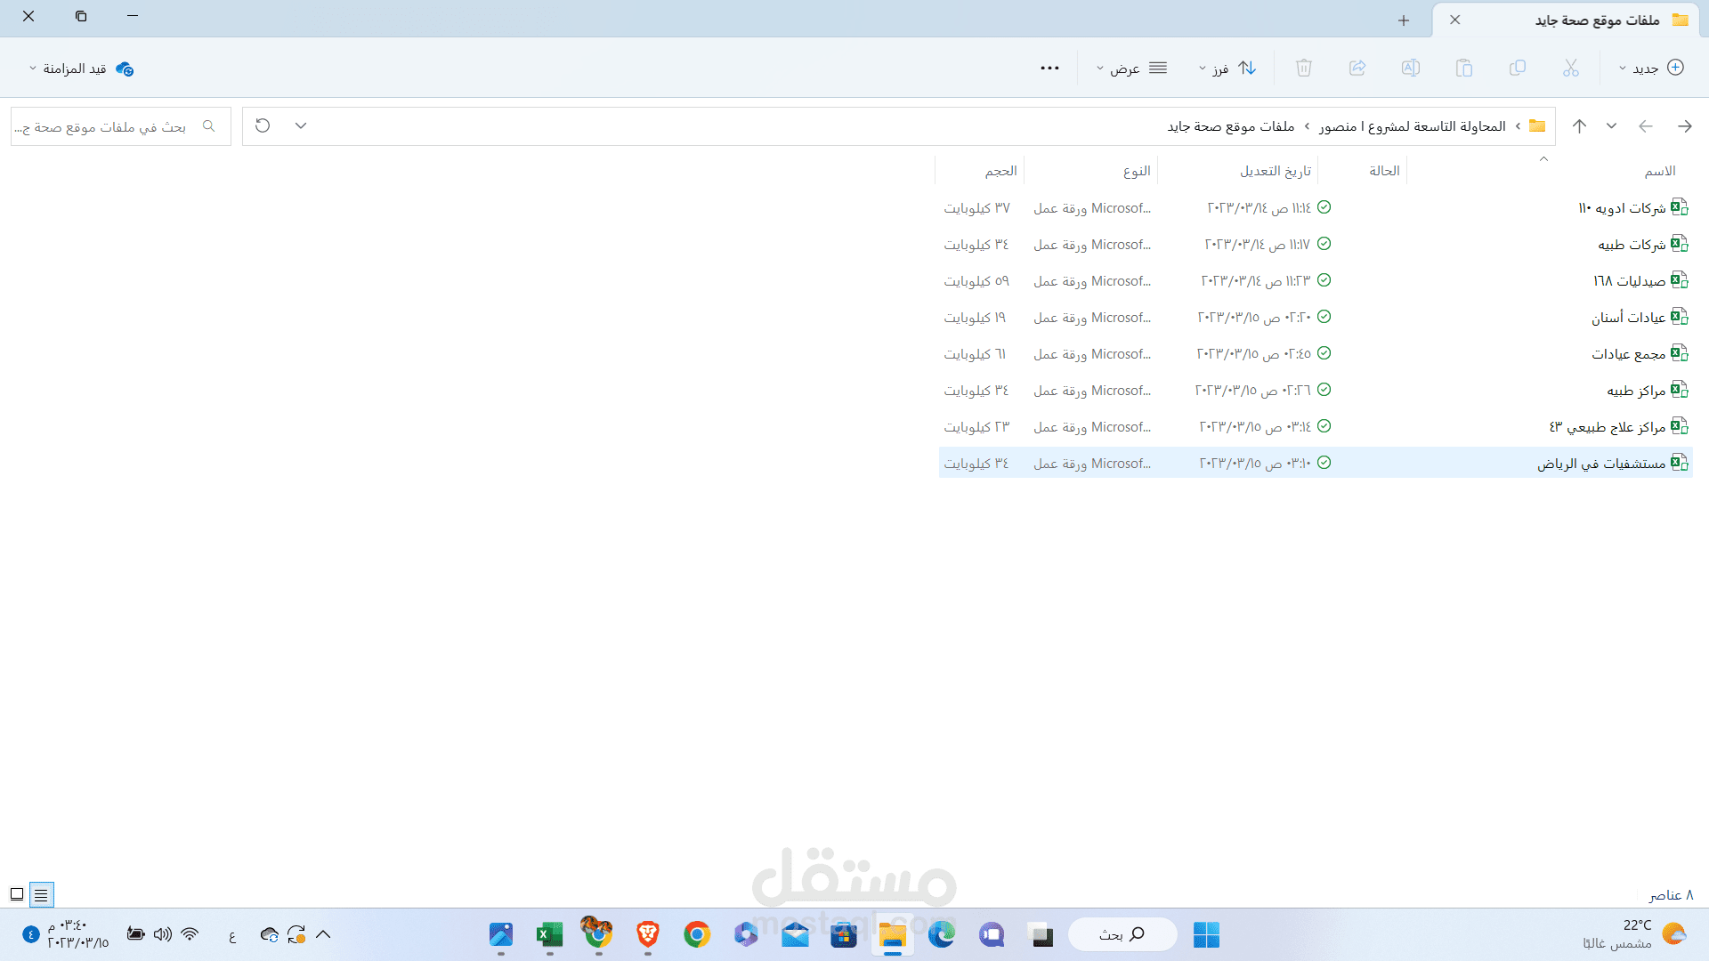
Task: Click the قيد المزامنة sync status button
Action: coord(82,69)
